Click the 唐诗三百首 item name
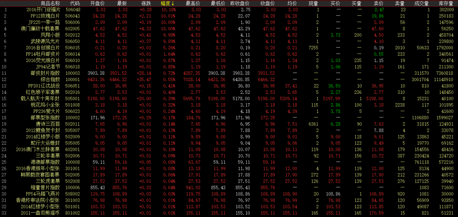Viewport: 458px width, 217px height. click(48, 124)
